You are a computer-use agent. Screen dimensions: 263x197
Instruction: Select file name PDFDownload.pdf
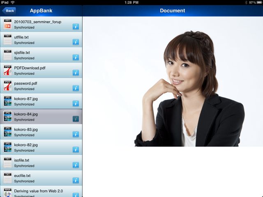pyautogui.click(x=30, y=68)
